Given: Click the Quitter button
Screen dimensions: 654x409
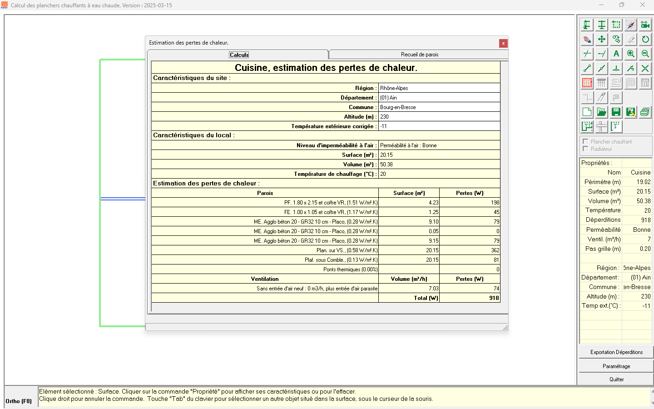Looking at the screenshot, I should coord(615,379).
